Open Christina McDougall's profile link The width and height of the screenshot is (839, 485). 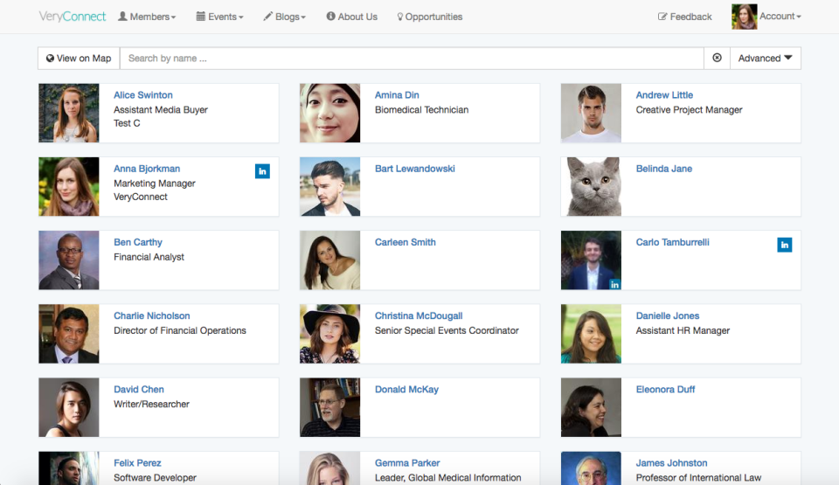[419, 315]
